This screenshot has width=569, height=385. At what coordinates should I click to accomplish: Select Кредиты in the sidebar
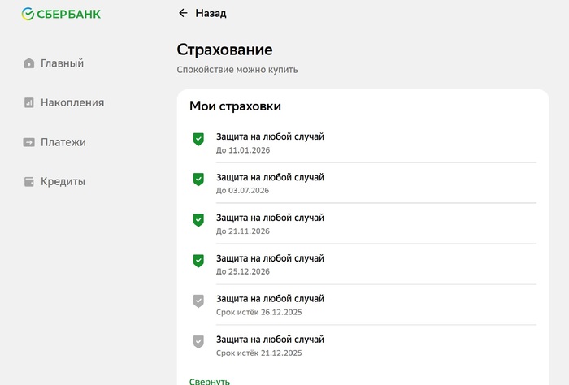click(63, 182)
